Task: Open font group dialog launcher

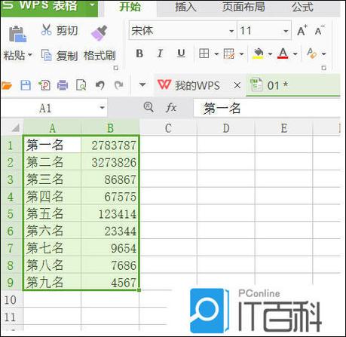Action: click(x=324, y=68)
